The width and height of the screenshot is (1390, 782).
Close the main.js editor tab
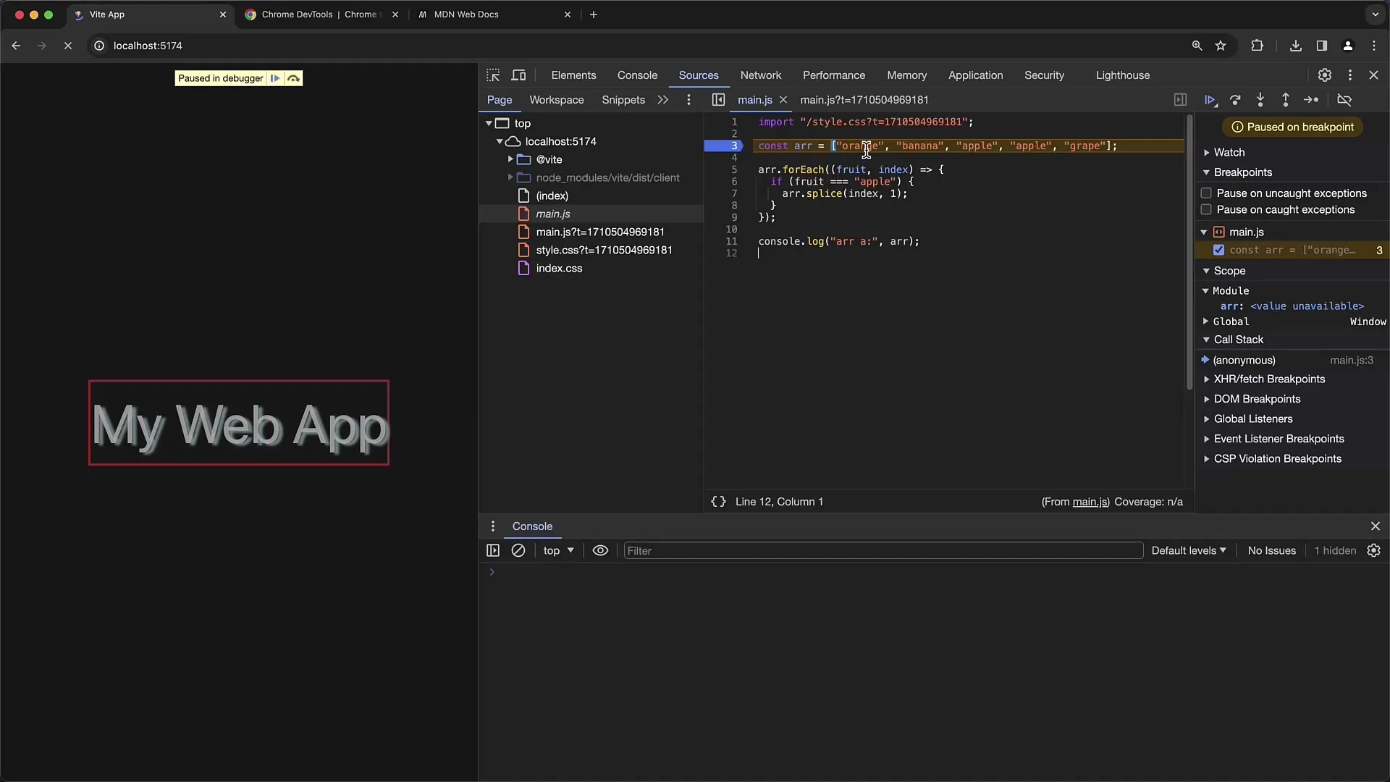(x=783, y=100)
